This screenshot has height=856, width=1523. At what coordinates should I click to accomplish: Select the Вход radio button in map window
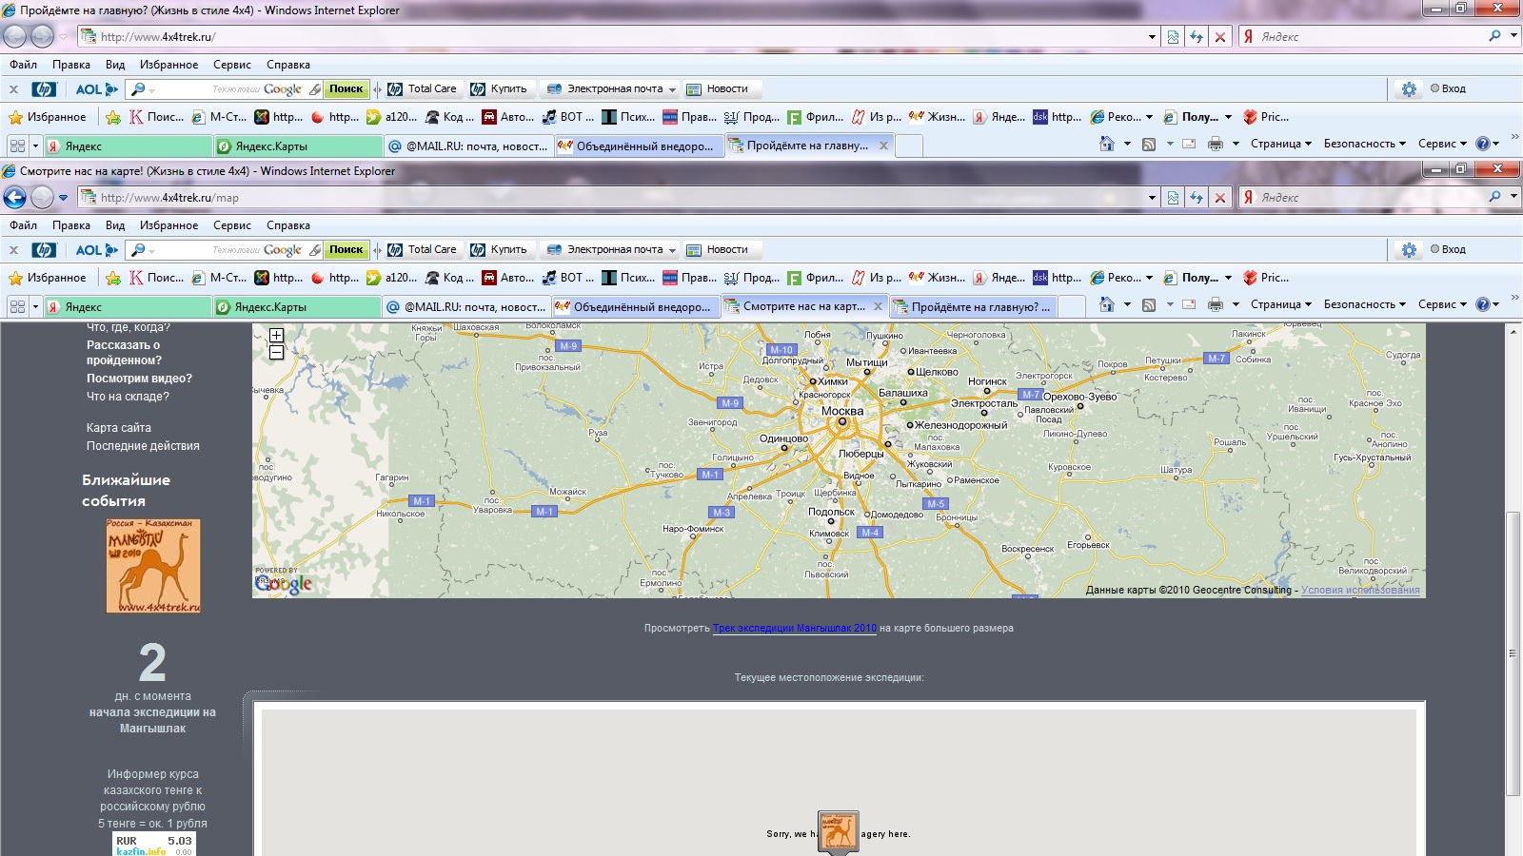tap(1434, 249)
